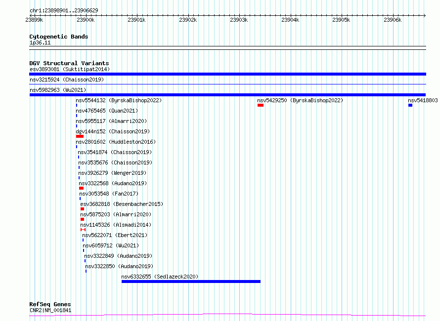Click the esv3682818 (Besenbacher2015) label
Screen dimensions: 440x321
pos(122,204)
